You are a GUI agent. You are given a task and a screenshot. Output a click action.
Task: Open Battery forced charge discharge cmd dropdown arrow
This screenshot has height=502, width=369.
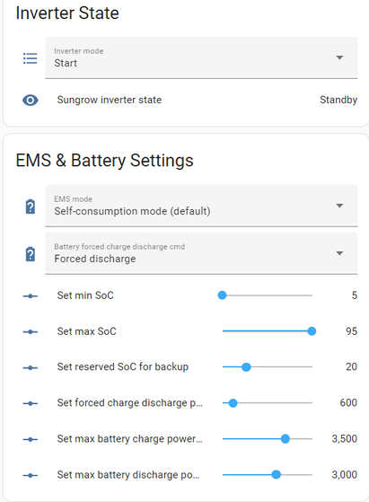(x=339, y=253)
